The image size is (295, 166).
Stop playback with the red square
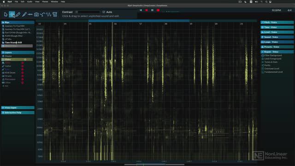147,10
